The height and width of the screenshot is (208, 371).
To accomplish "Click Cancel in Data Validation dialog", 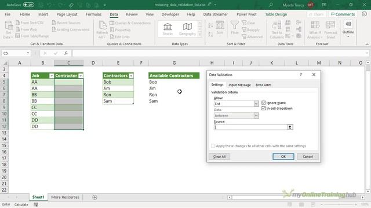I will pyautogui.click(x=308, y=157).
